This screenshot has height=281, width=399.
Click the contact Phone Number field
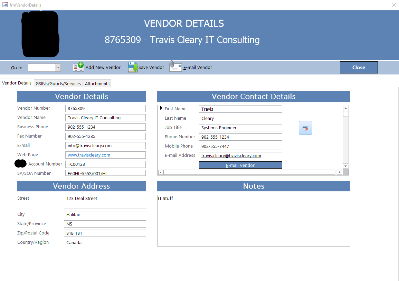(x=240, y=137)
